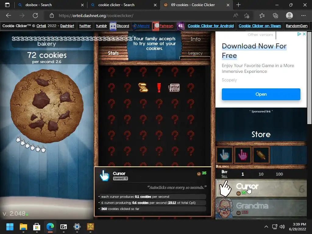View site information lock icon
The width and height of the screenshot is (312, 234).
(x=52, y=16)
